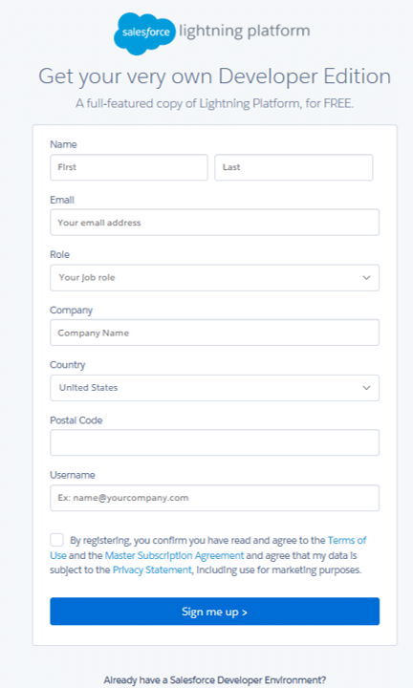Focus the First name field
The width and height of the screenshot is (413, 688).
129,167
